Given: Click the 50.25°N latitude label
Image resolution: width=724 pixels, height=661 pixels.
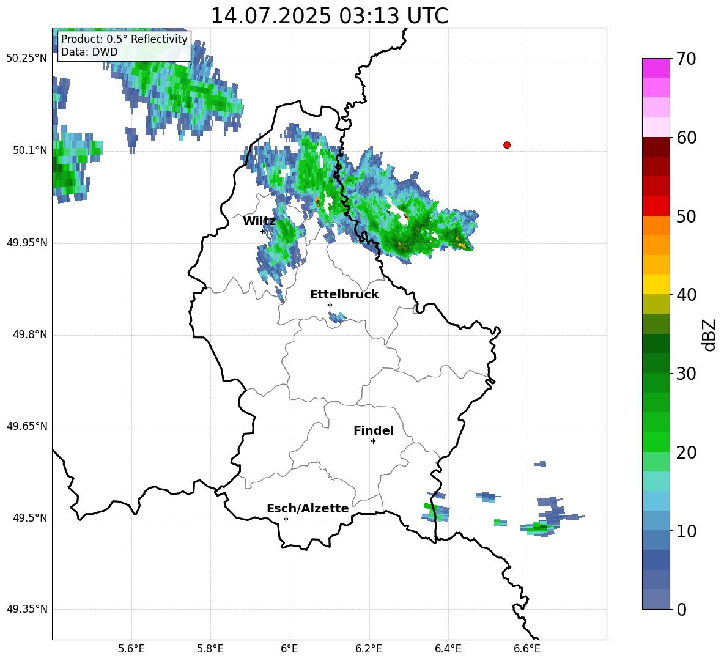Looking at the screenshot, I should click(x=27, y=59).
